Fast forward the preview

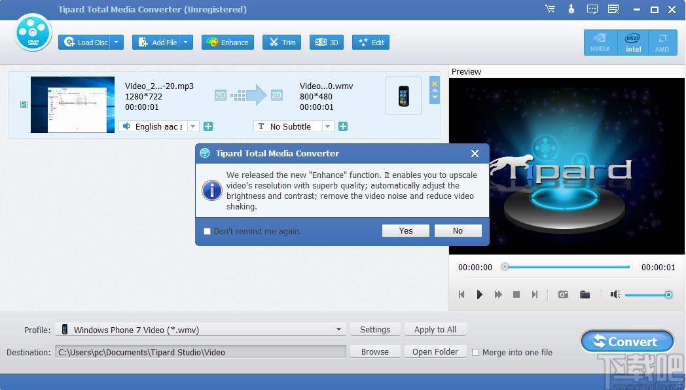(x=498, y=294)
